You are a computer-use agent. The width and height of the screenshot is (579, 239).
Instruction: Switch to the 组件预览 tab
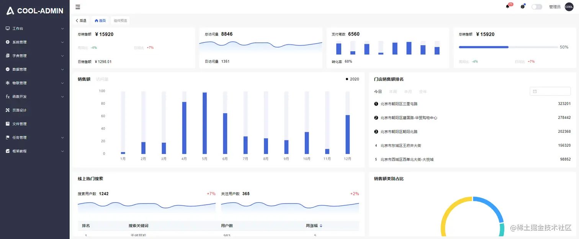(120, 21)
